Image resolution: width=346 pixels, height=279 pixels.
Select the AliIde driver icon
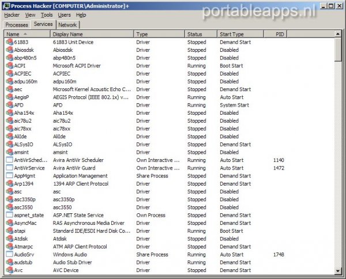[x=9, y=136]
